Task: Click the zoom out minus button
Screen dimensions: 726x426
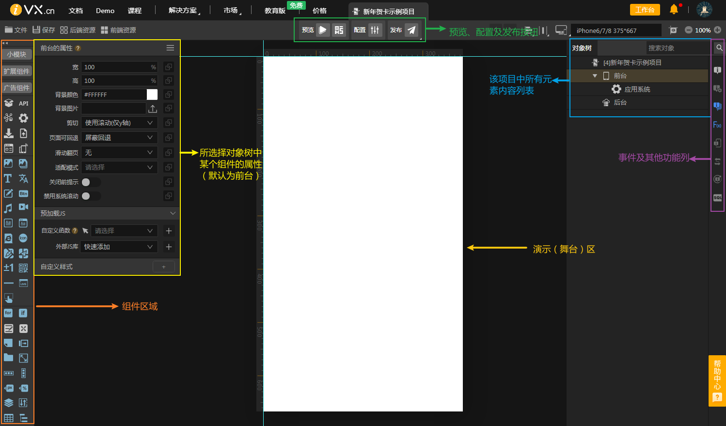Action: pos(688,30)
